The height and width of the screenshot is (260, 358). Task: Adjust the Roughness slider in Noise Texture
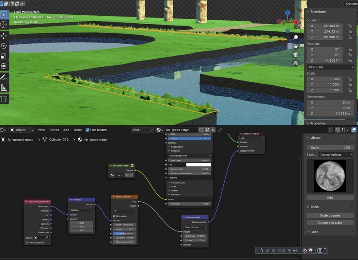coord(124,234)
